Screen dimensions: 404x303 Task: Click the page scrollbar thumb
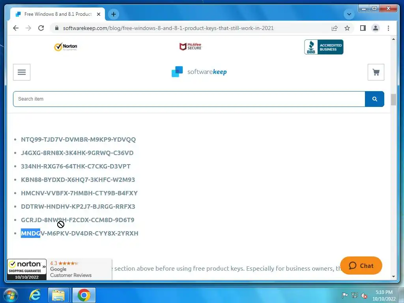click(x=393, y=99)
